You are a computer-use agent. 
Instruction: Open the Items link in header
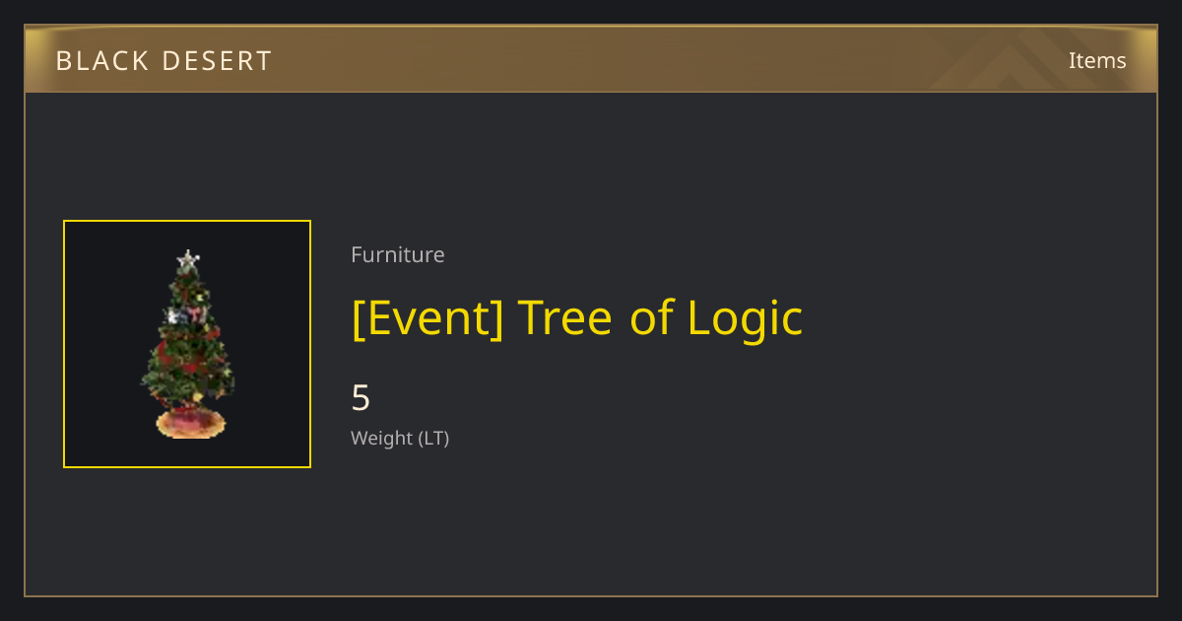point(1097,60)
